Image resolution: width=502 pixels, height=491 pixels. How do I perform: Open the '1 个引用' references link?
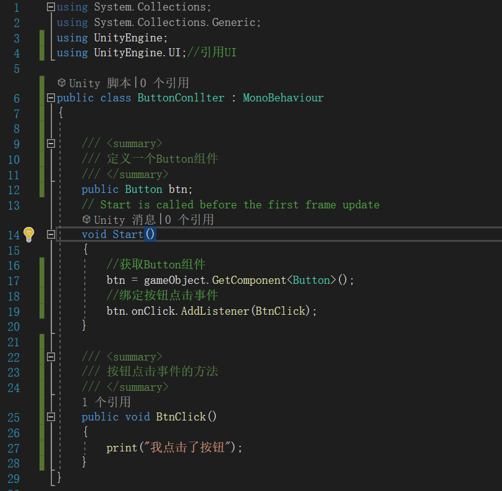(x=106, y=402)
